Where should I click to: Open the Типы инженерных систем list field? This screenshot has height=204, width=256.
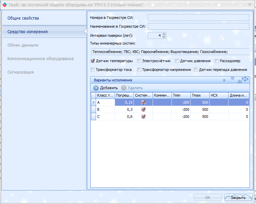pyautogui.click(x=169, y=52)
